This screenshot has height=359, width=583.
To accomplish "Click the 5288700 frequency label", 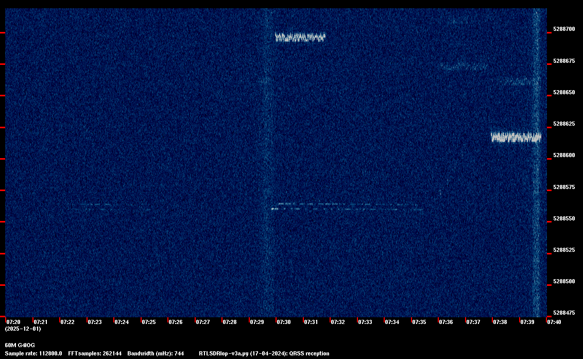I will (564, 29).
